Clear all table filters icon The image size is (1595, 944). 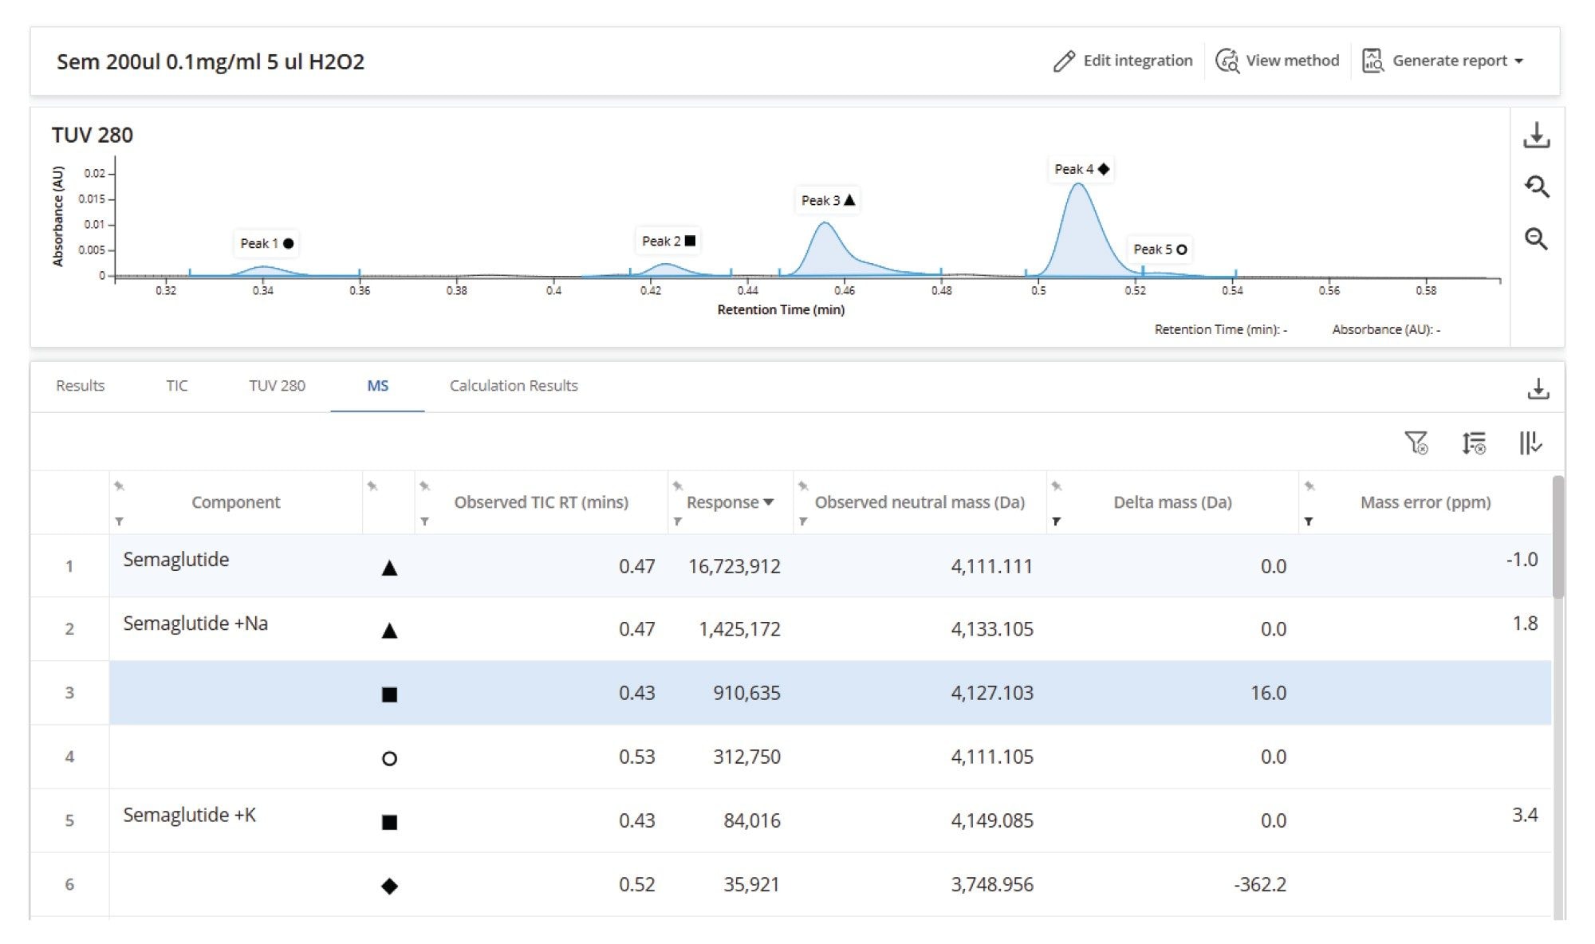(1416, 442)
